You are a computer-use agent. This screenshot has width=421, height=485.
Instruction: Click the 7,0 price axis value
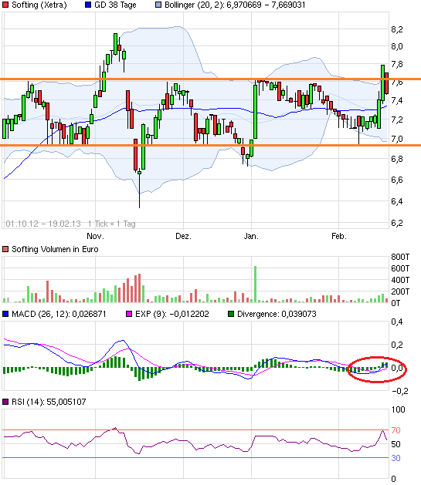tap(397, 139)
